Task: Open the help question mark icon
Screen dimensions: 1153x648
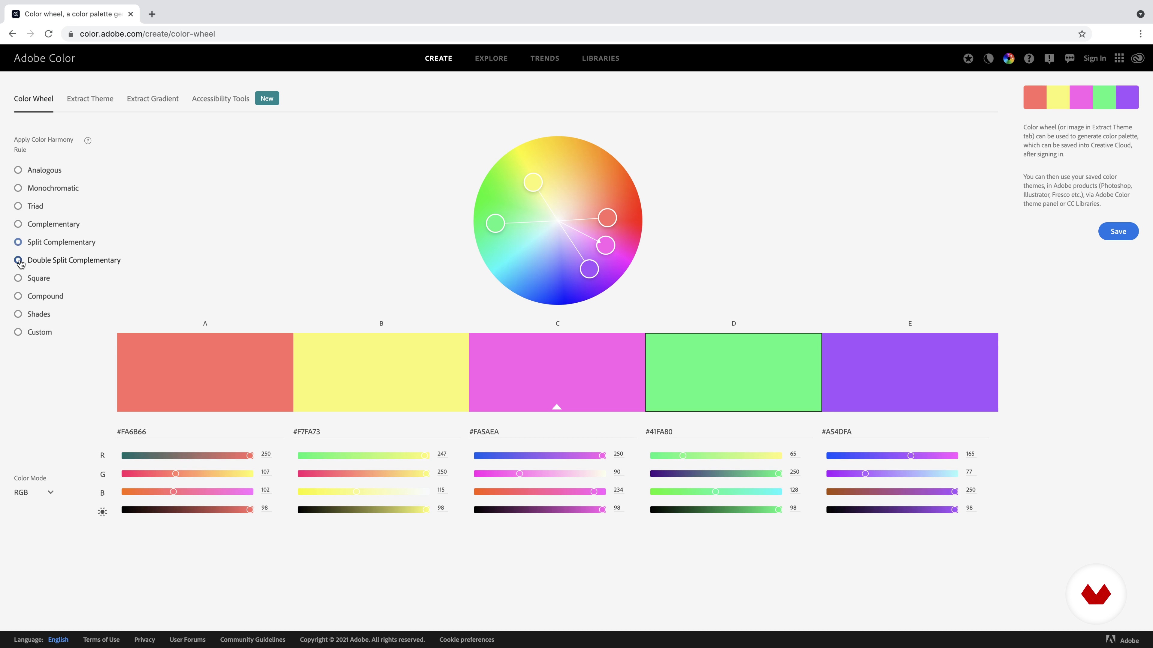Action: point(1029,58)
